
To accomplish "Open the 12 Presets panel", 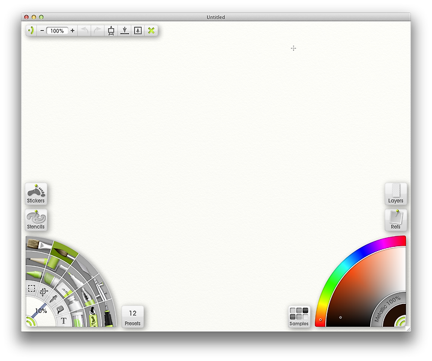I will tap(133, 317).
